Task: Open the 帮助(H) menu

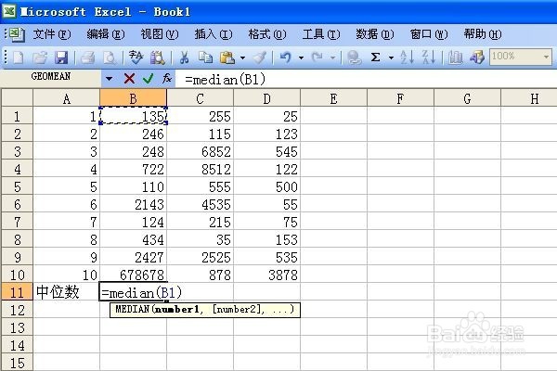Action: (483, 34)
